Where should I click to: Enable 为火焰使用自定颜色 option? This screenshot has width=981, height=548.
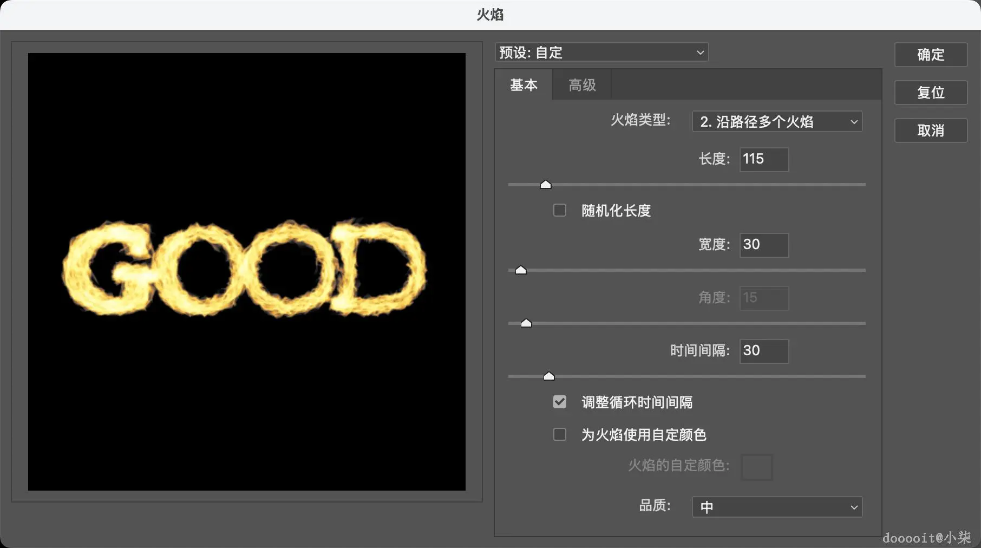(x=559, y=434)
